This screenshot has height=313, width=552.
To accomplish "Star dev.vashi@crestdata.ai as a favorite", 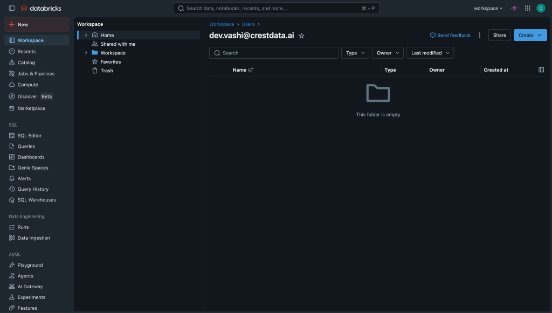I will pos(301,36).
